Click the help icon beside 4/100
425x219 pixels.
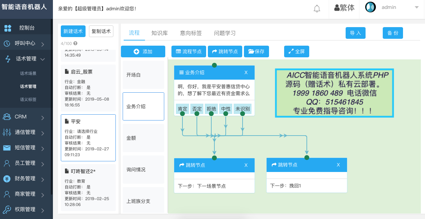[75, 44]
